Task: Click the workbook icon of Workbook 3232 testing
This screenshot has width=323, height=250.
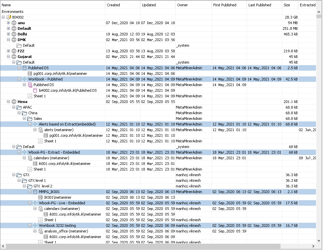Action: (x=35, y=225)
